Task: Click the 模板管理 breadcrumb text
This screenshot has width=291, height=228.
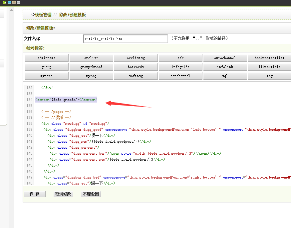Action: click(43, 15)
